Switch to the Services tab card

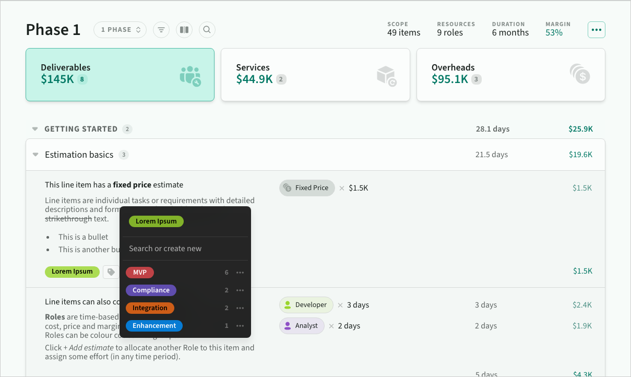tap(315, 75)
